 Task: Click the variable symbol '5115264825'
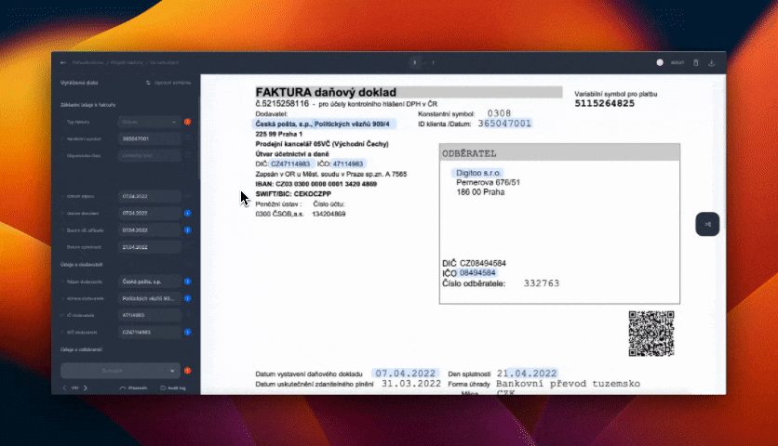coord(604,103)
